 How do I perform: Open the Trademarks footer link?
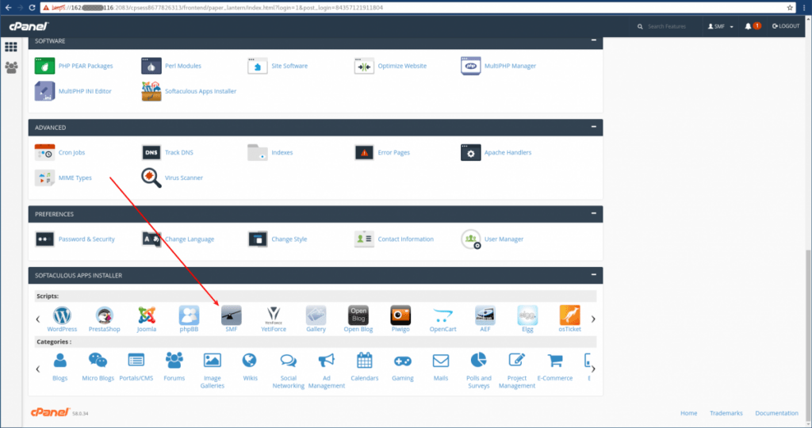pyautogui.click(x=726, y=413)
